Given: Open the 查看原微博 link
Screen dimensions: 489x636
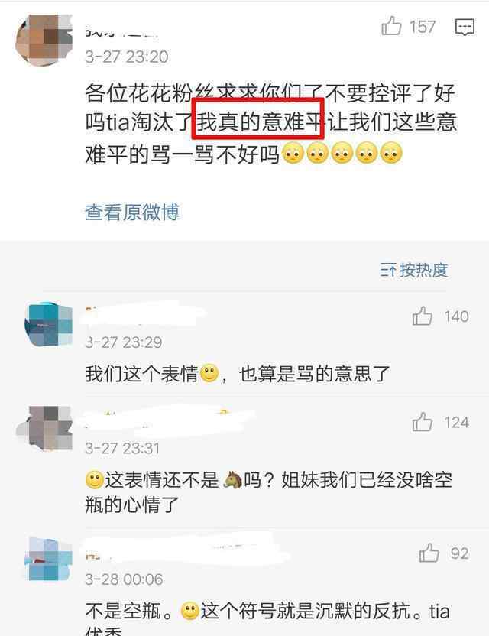Looking at the screenshot, I should pos(132,213).
